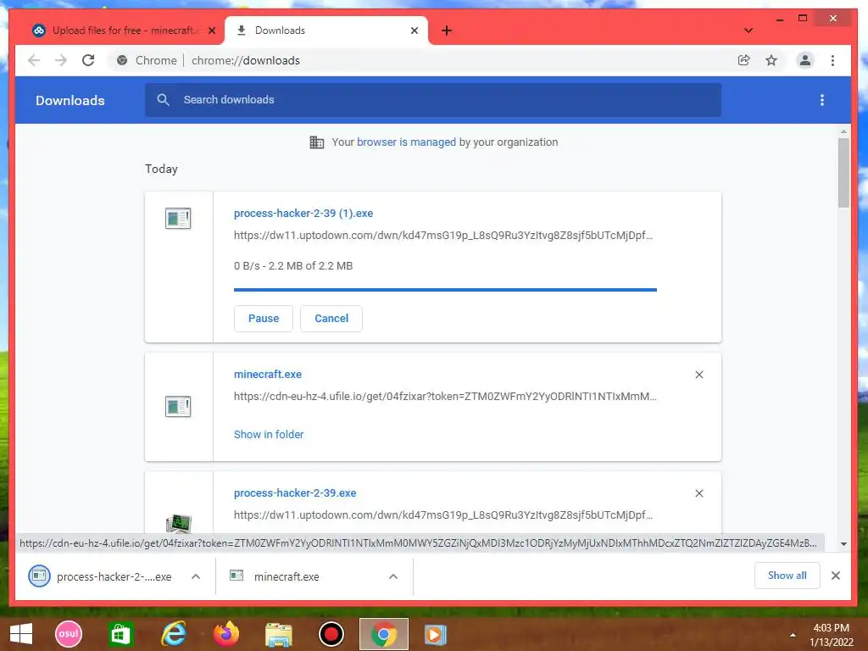
Task: Expand options for minecraft.exe shelf item
Action: coord(393,576)
